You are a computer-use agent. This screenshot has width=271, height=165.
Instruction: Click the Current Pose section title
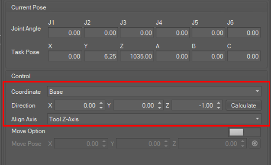(x=29, y=7)
